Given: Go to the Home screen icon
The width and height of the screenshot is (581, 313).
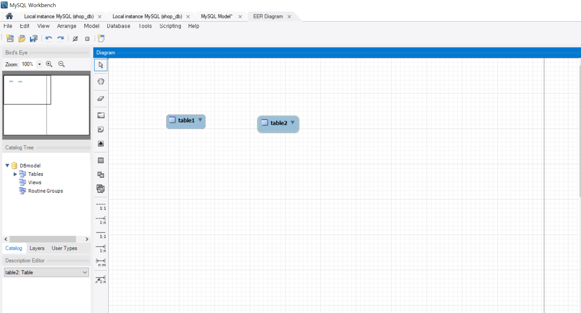Looking at the screenshot, I should coord(9,16).
